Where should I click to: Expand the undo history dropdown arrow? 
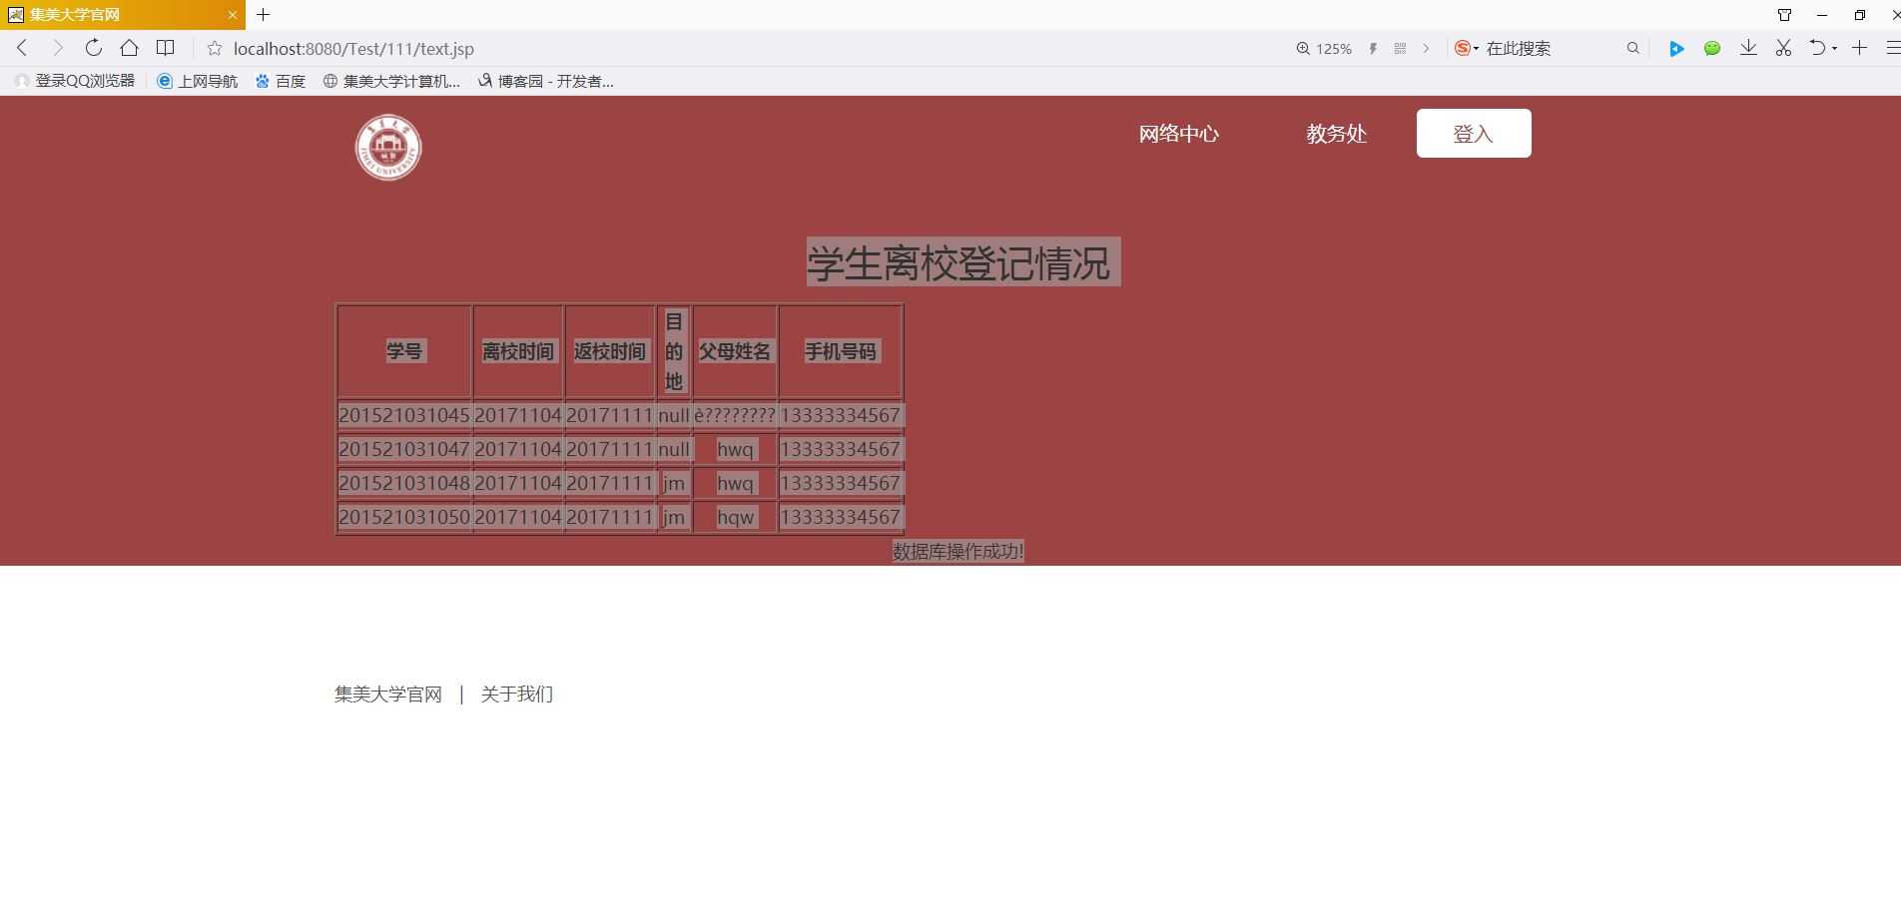pos(1834,49)
